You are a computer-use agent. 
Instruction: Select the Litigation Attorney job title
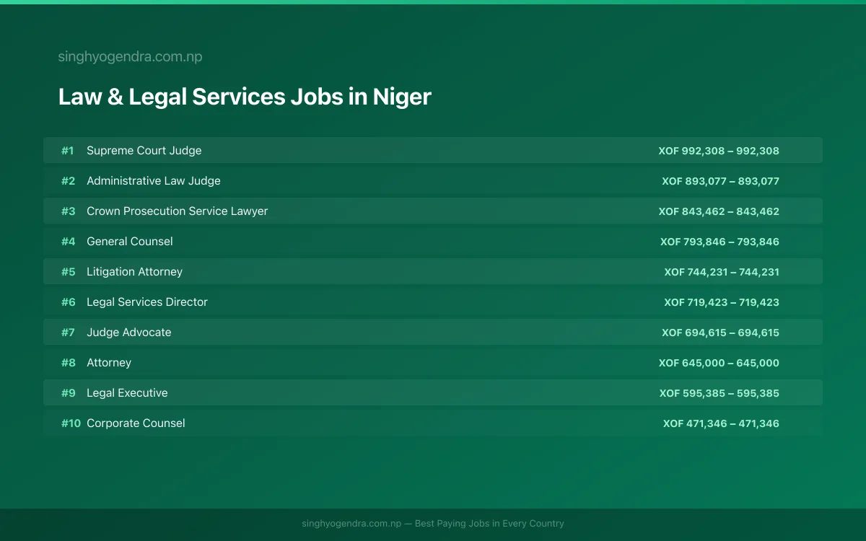(x=135, y=272)
